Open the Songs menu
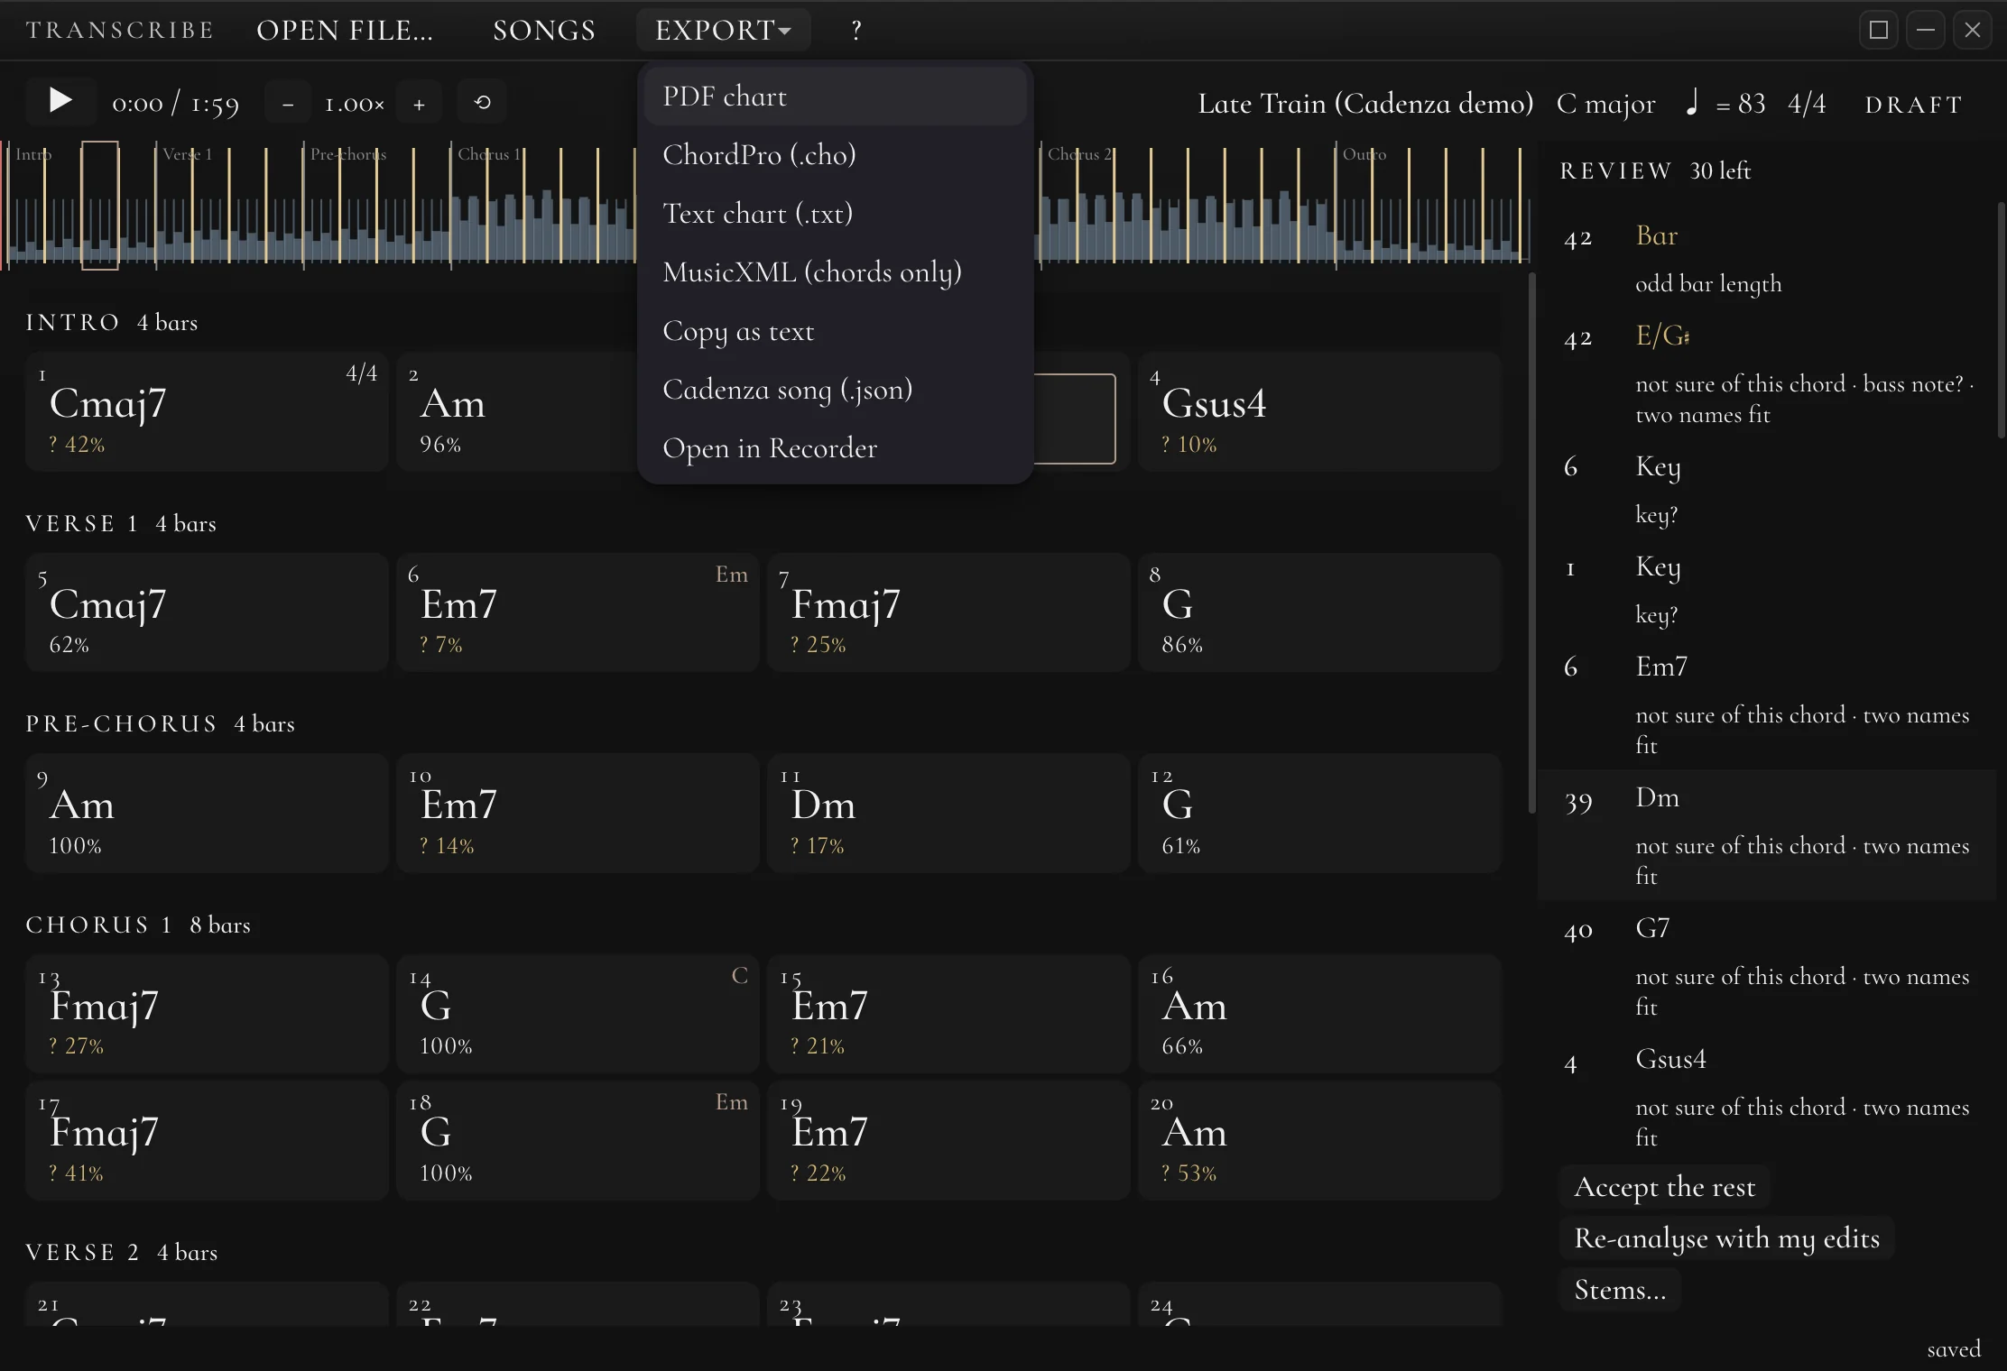Screen dimensions: 2007x1371 pyautogui.click(x=544, y=31)
